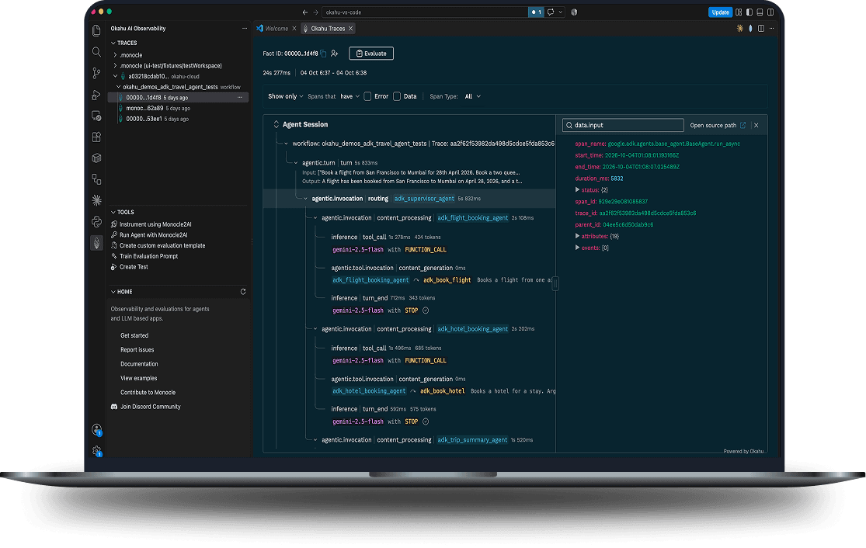The image size is (866, 548).
Task: Open the Search view in activity bar
Action: coord(96,52)
